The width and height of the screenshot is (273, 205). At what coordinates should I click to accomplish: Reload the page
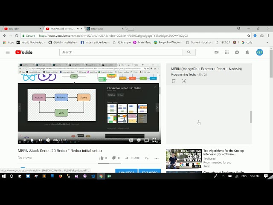point(17,35)
